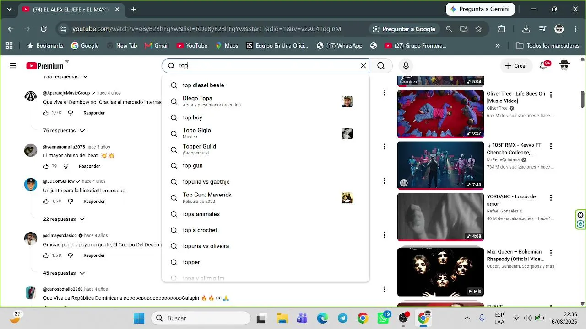Open Microsoft Edge from taskbar
This screenshot has width=586, height=329.
[x=322, y=318]
